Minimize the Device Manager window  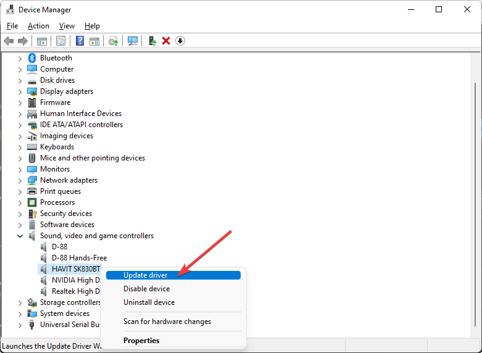click(x=411, y=9)
